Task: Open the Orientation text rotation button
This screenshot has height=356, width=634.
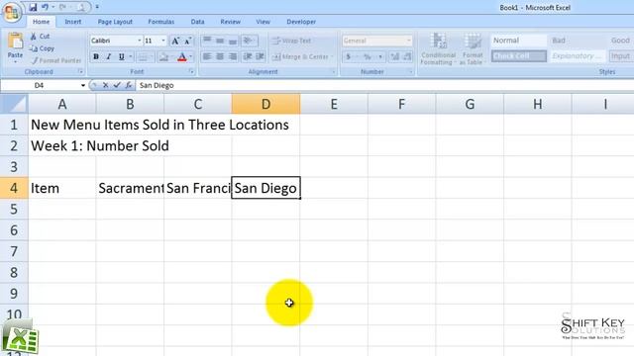Action: pyautogui.click(x=250, y=41)
